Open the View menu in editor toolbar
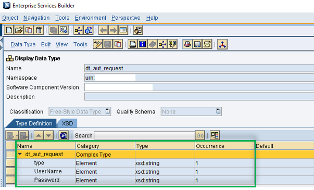This screenshot has height=190, width=314. coord(61,44)
